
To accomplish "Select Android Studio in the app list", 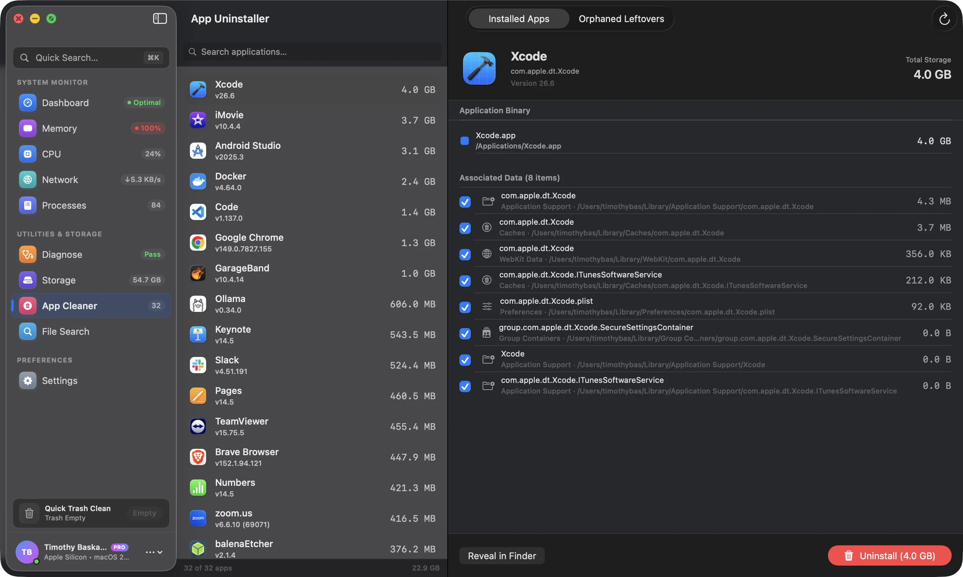I will [x=312, y=151].
